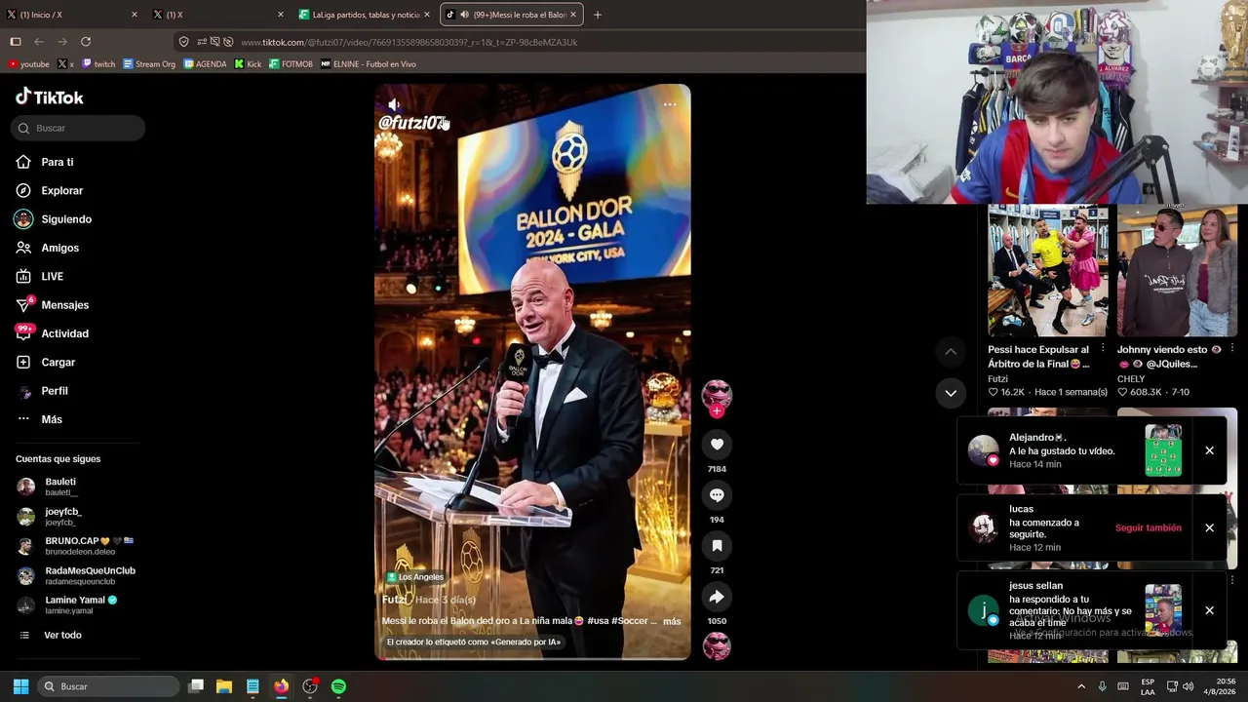Open the Stream Org bookmark
The height and width of the screenshot is (702, 1248).
[149, 64]
